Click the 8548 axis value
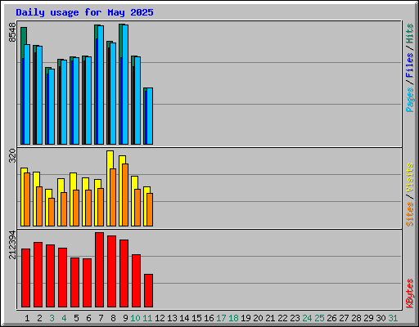Screen dimensions: 419x327 pos(12,33)
